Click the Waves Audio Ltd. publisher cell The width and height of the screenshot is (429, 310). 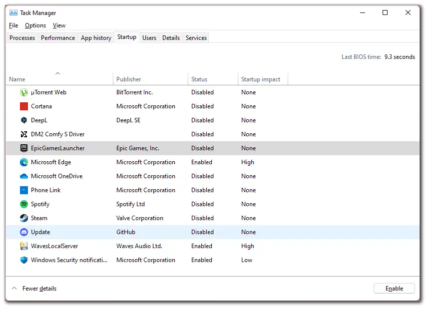139,246
